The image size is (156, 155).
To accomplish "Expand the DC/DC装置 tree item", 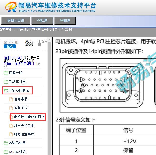I will coord(17,152).
